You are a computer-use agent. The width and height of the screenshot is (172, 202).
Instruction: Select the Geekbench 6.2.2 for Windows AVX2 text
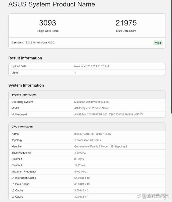pyautogui.click(x=33, y=43)
